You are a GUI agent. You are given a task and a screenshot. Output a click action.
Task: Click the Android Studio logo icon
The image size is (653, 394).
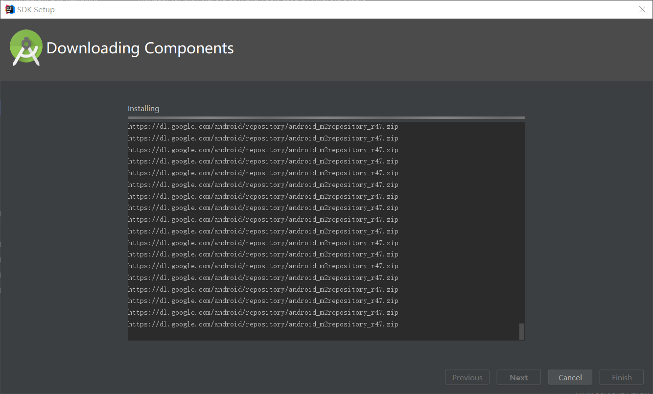pyautogui.click(x=26, y=47)
